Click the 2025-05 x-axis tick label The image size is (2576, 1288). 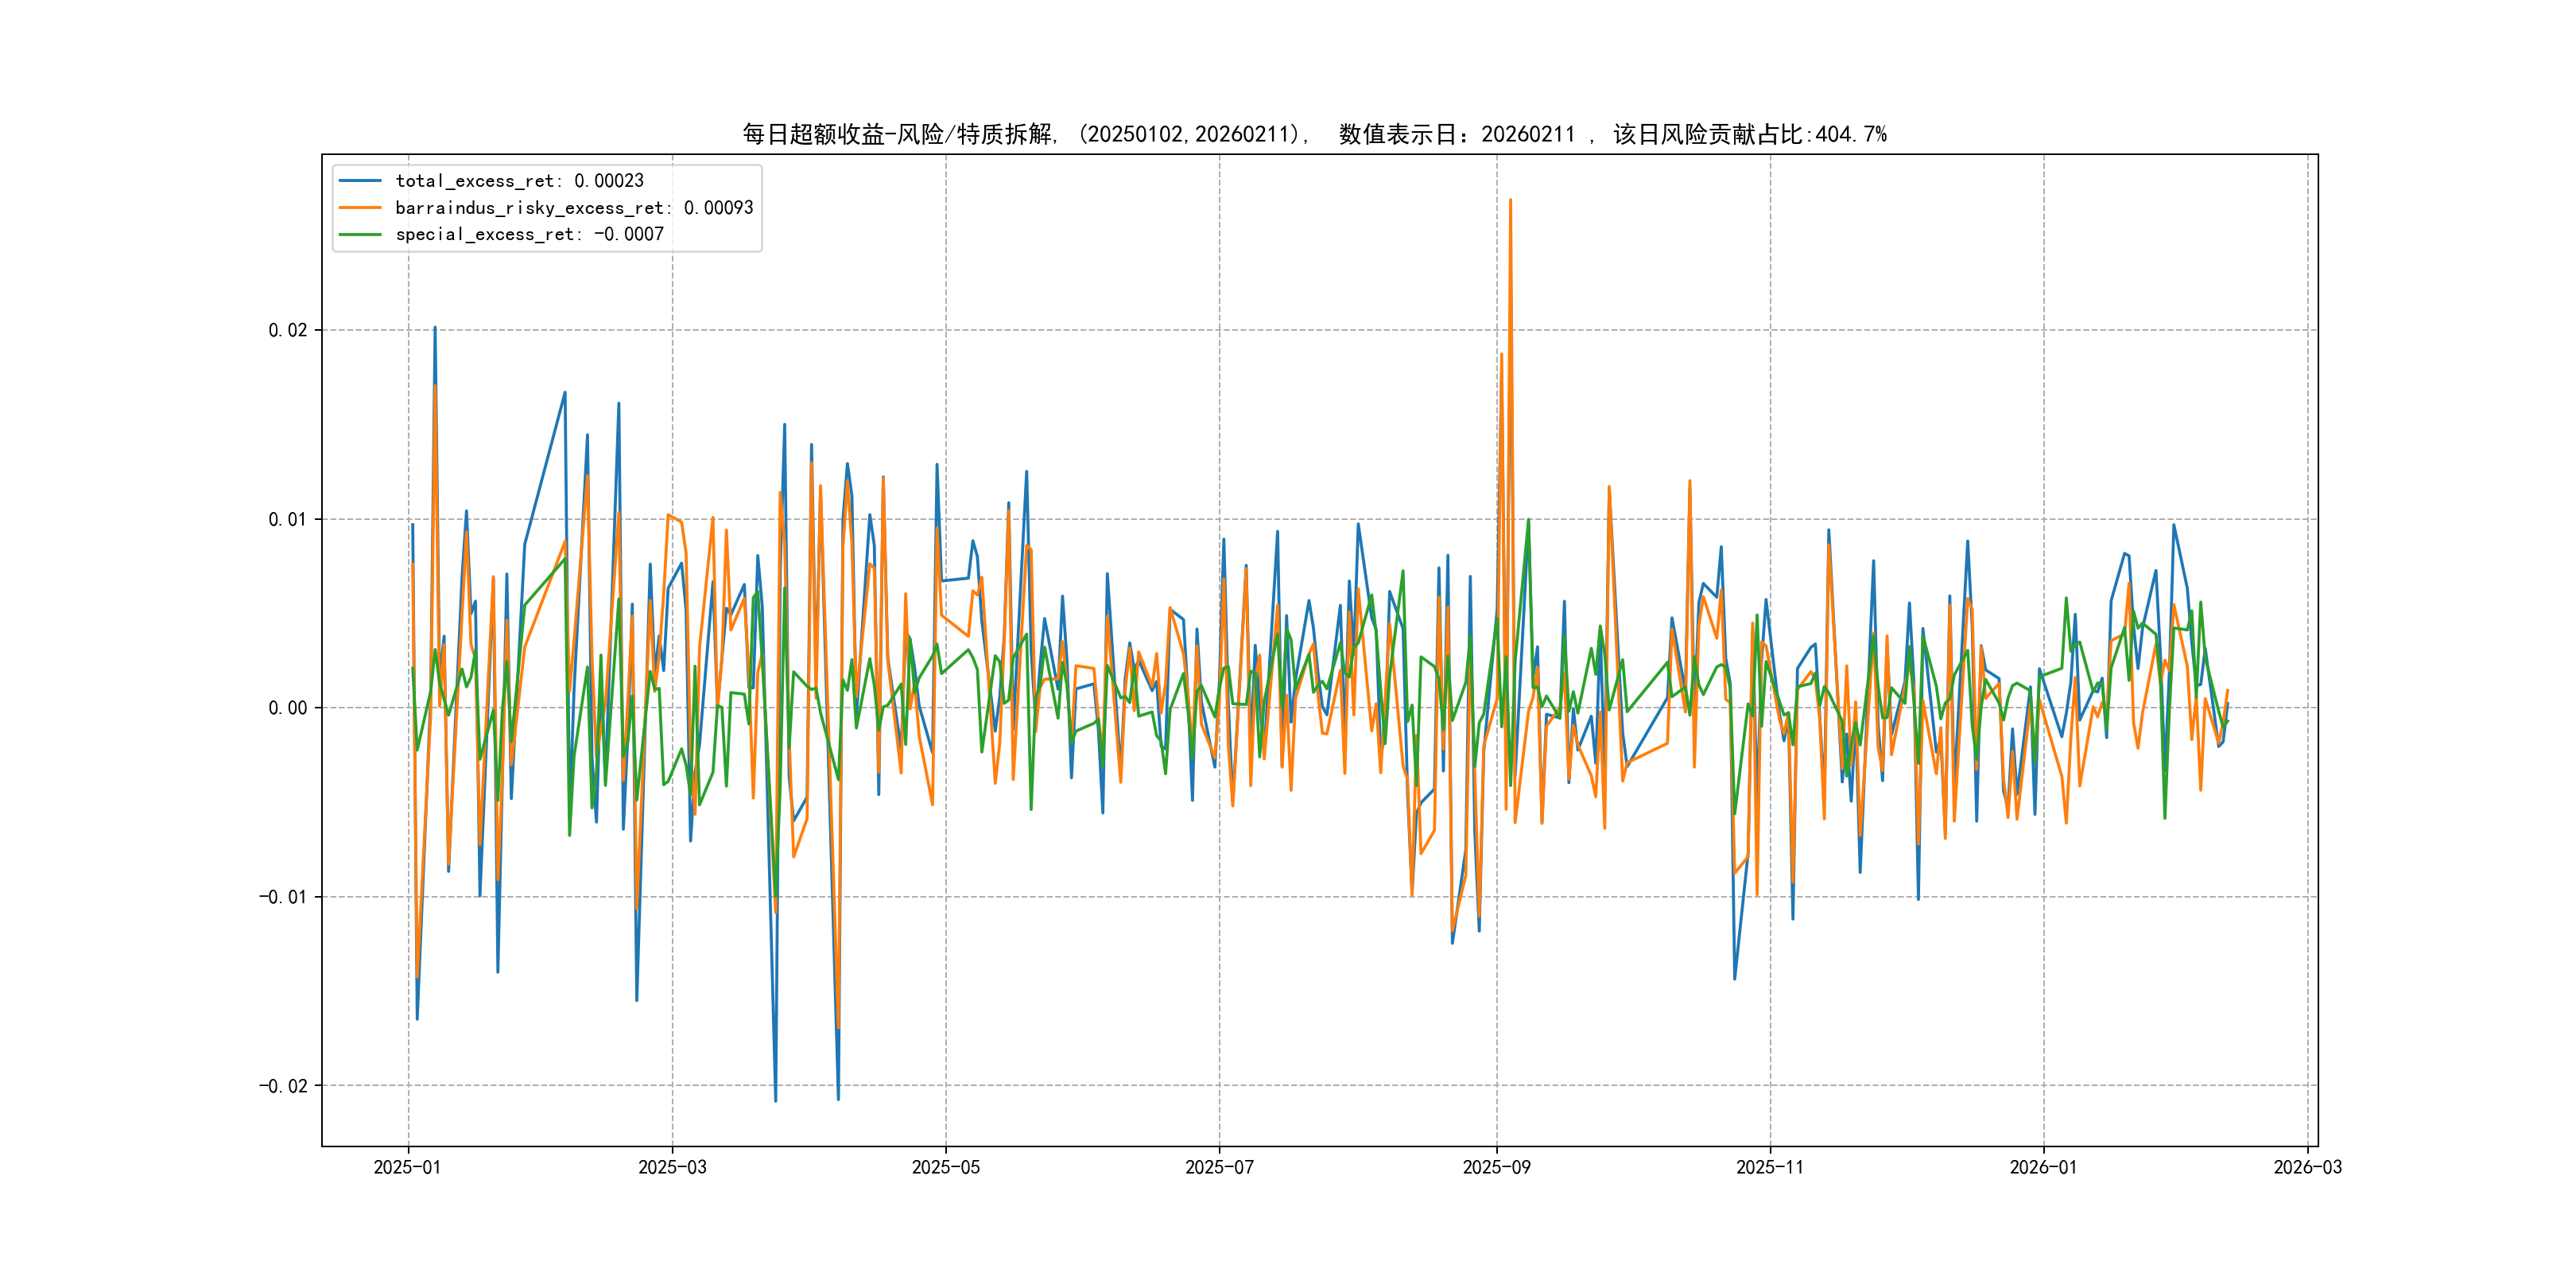(946, 1167)
